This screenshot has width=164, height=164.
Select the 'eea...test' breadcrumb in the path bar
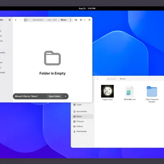(52, 20)
